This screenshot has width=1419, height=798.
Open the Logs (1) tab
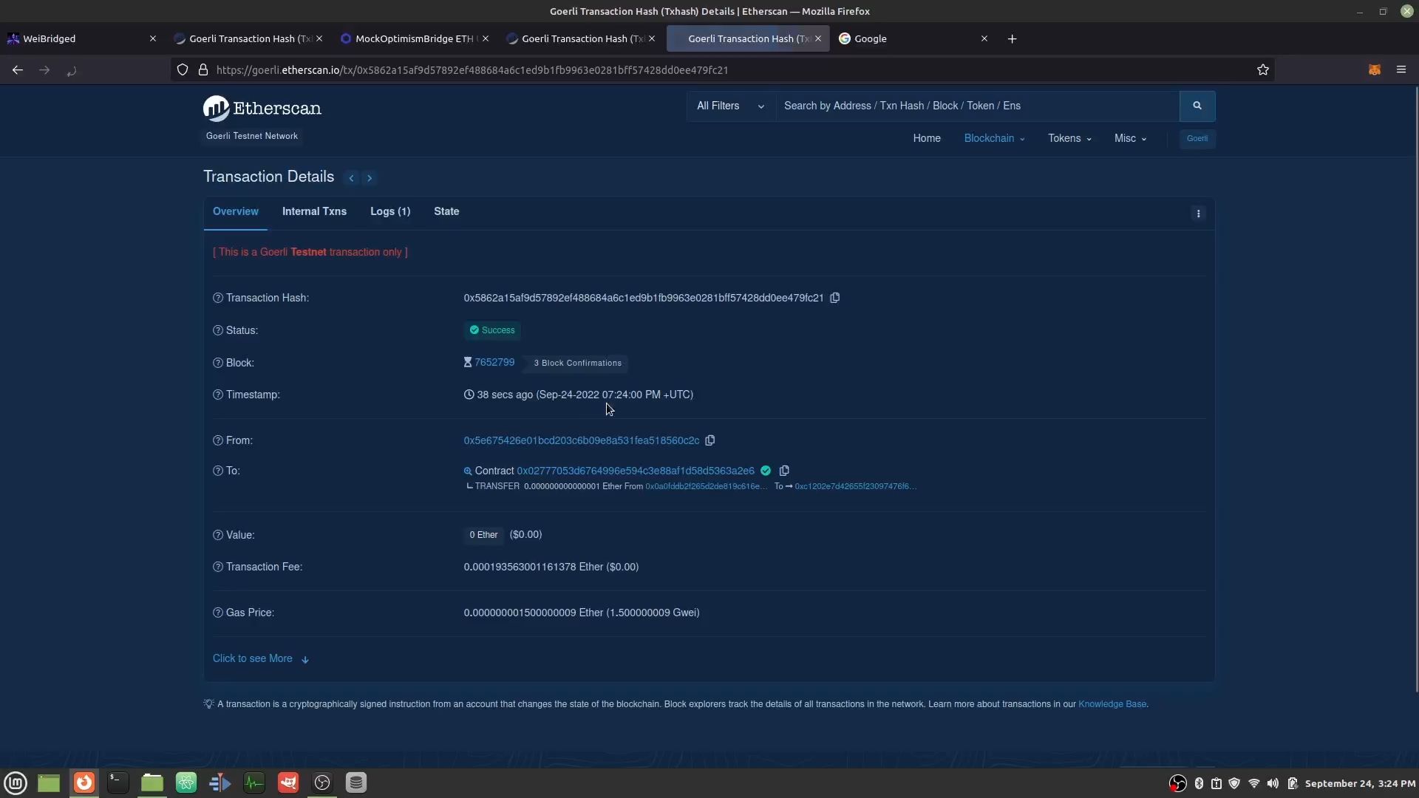tap(390, 211)
